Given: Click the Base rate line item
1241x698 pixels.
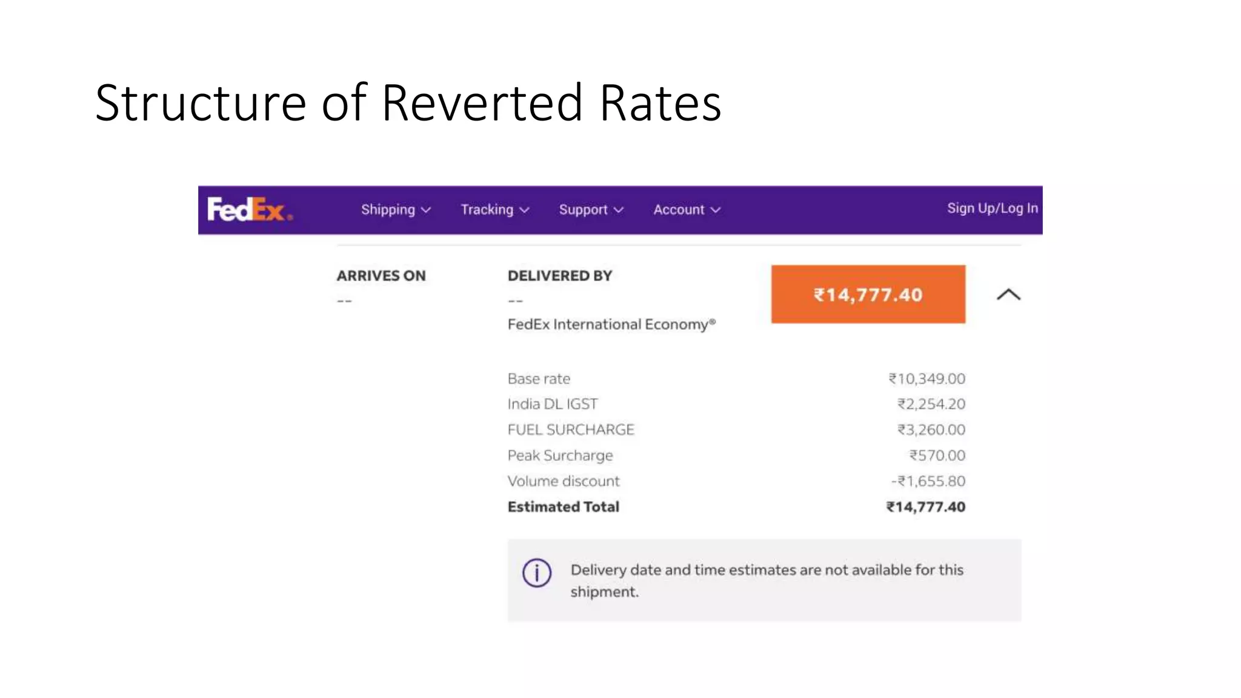Looking at the screenshot, I should pos(539,379).
